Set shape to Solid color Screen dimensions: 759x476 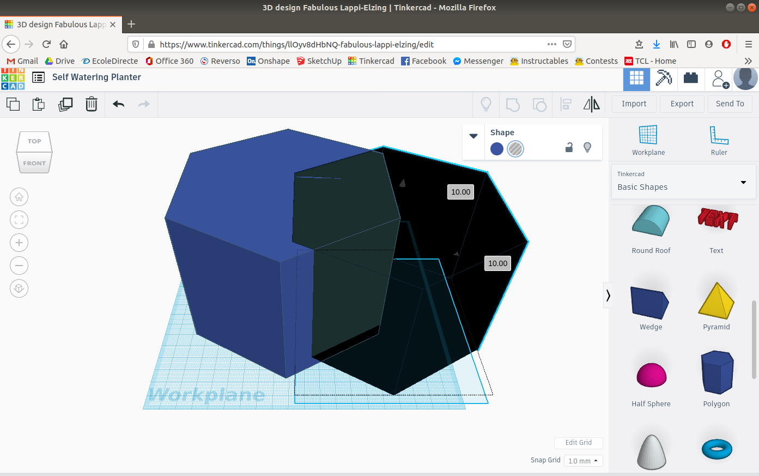(x=497, y=148)
